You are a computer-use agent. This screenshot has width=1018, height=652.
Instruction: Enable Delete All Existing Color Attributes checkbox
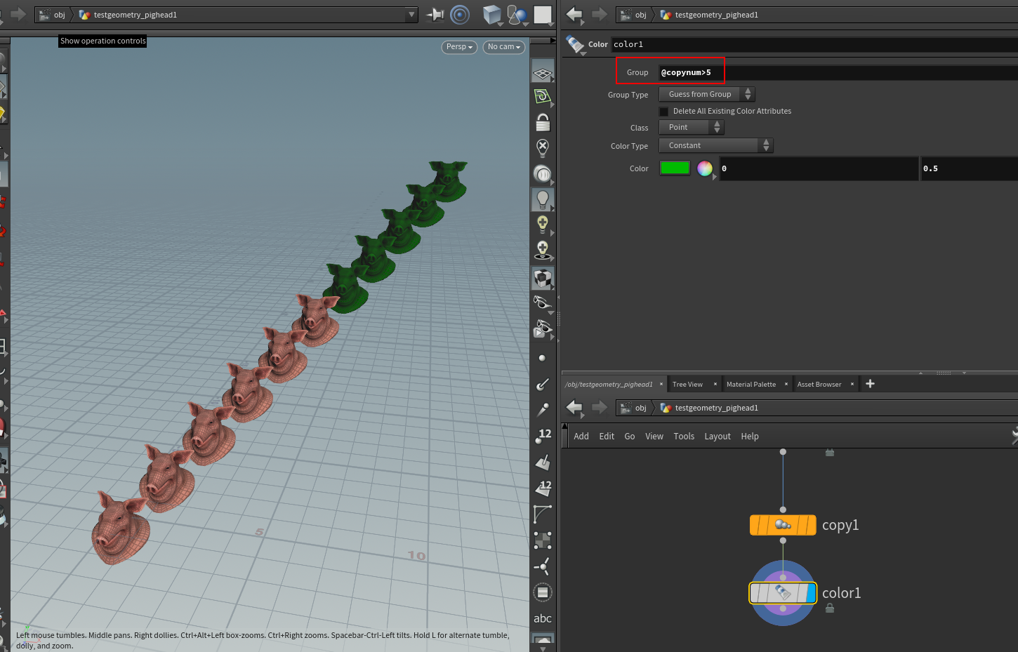click(x=664, y=112)
